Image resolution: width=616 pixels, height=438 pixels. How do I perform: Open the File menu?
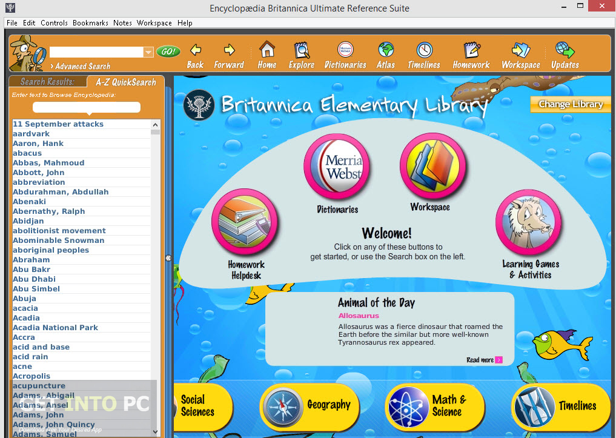click(x=12, y=23)
